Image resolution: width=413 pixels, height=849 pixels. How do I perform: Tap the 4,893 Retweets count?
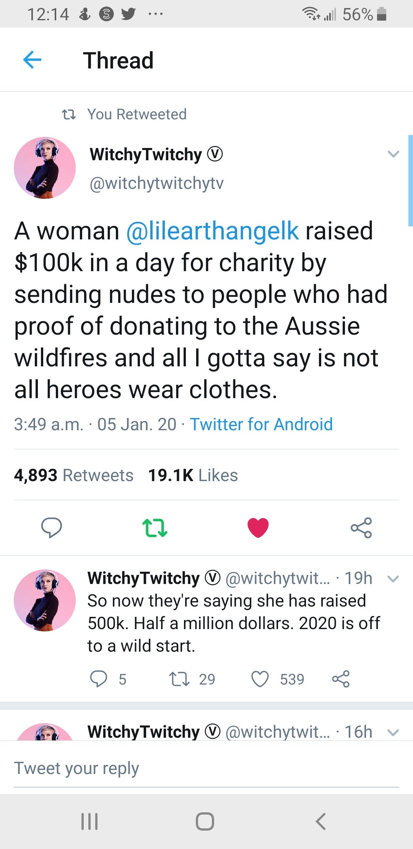pyautogui.click(x=73, y=475)
